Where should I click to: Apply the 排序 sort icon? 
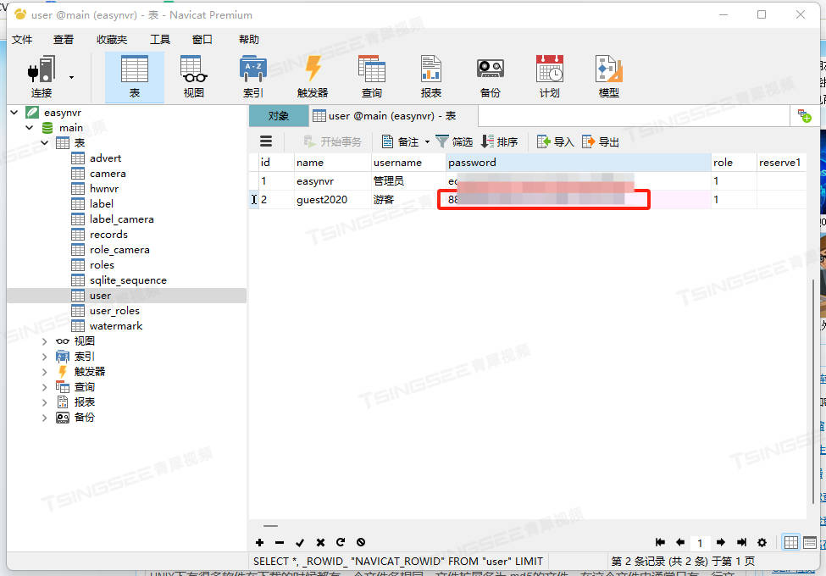(500, 141)
